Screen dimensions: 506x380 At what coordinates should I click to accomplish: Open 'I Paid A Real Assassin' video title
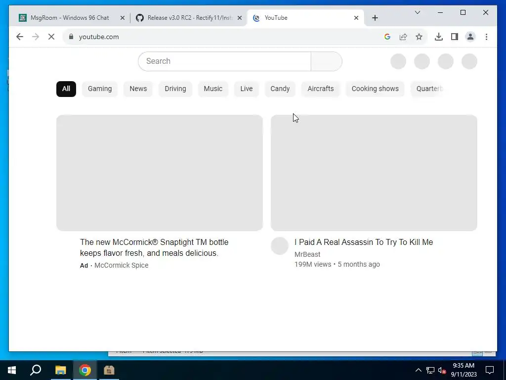(x=364, y=242)
